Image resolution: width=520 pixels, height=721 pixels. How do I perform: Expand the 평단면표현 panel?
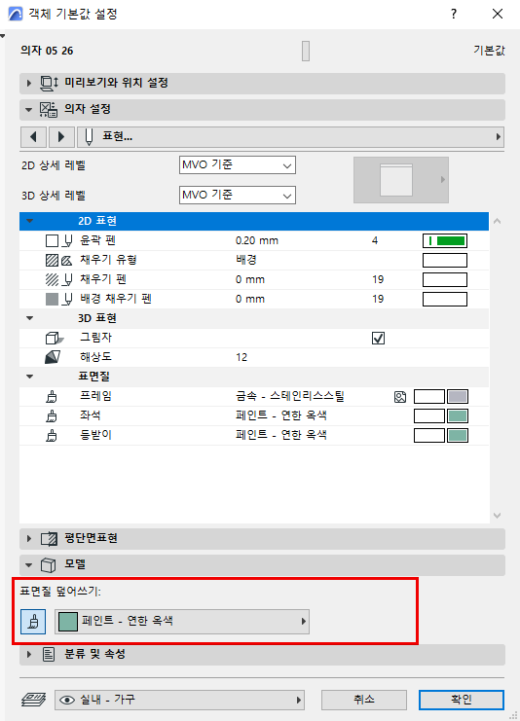pos(29,538)
